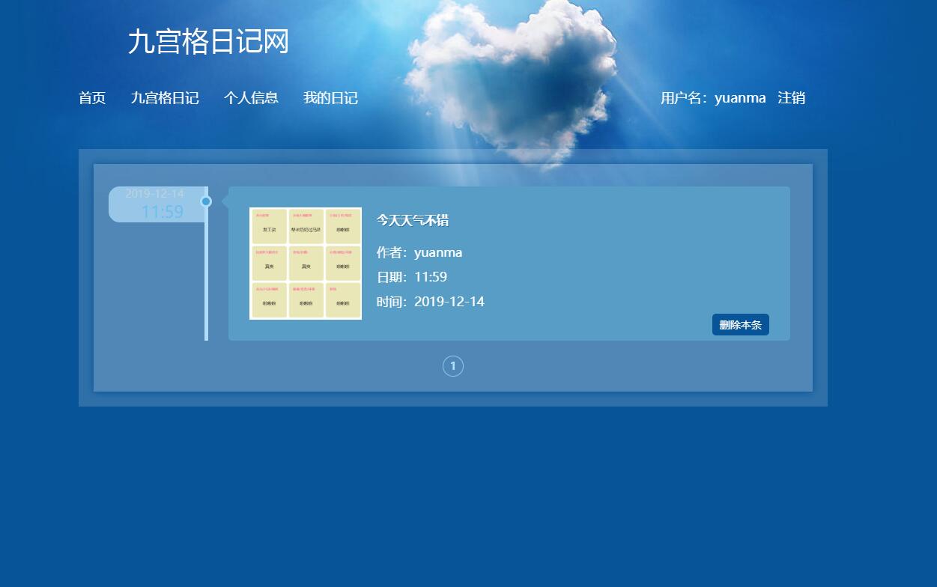Click the 注销 logout link

(x=792, y=97)
